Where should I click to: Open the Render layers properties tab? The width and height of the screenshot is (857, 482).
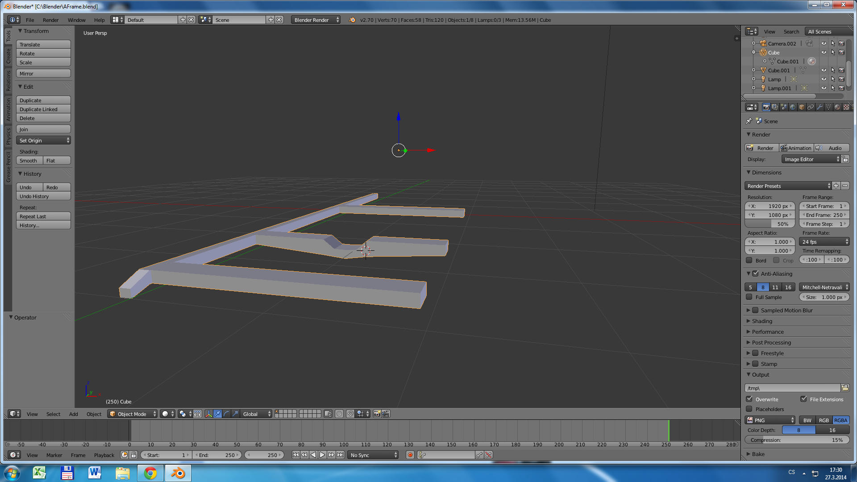(775, 107)
